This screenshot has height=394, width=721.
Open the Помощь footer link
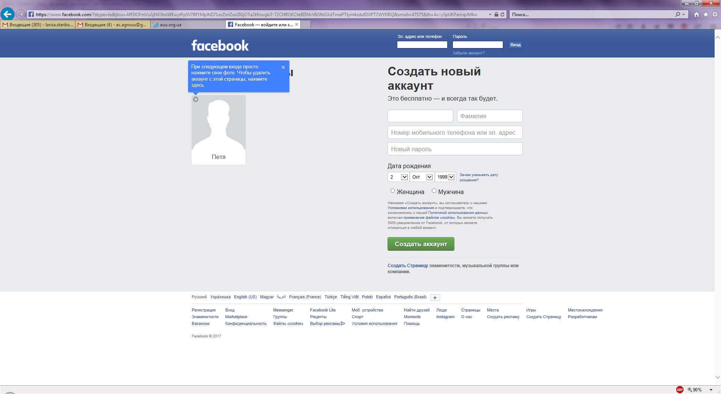[412, 323]
